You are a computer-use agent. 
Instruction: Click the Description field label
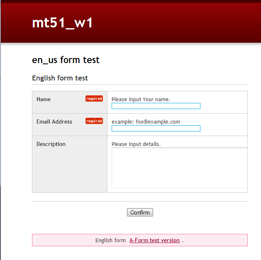(x=51, y=144)
